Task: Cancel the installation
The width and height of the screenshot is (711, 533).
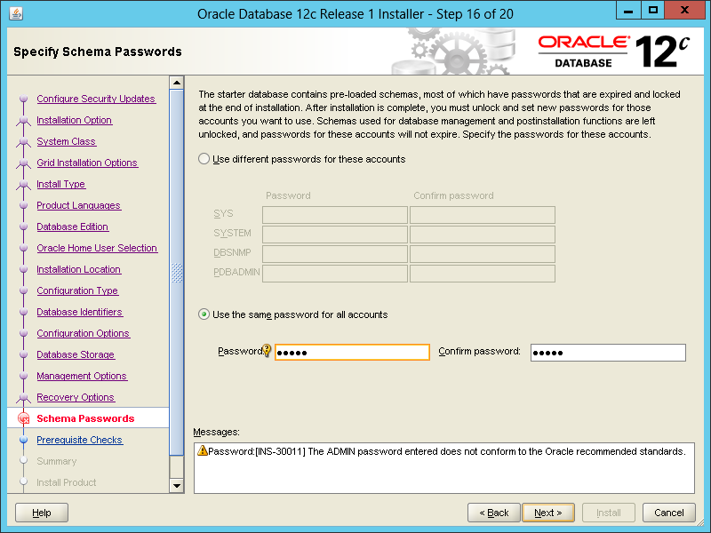Action: point(669,513)
